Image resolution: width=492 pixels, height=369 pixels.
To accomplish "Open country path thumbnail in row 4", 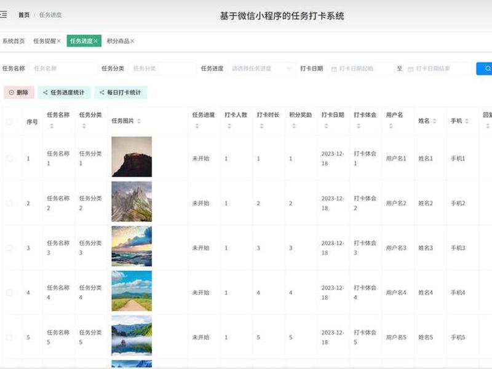I will click(132, 291).
